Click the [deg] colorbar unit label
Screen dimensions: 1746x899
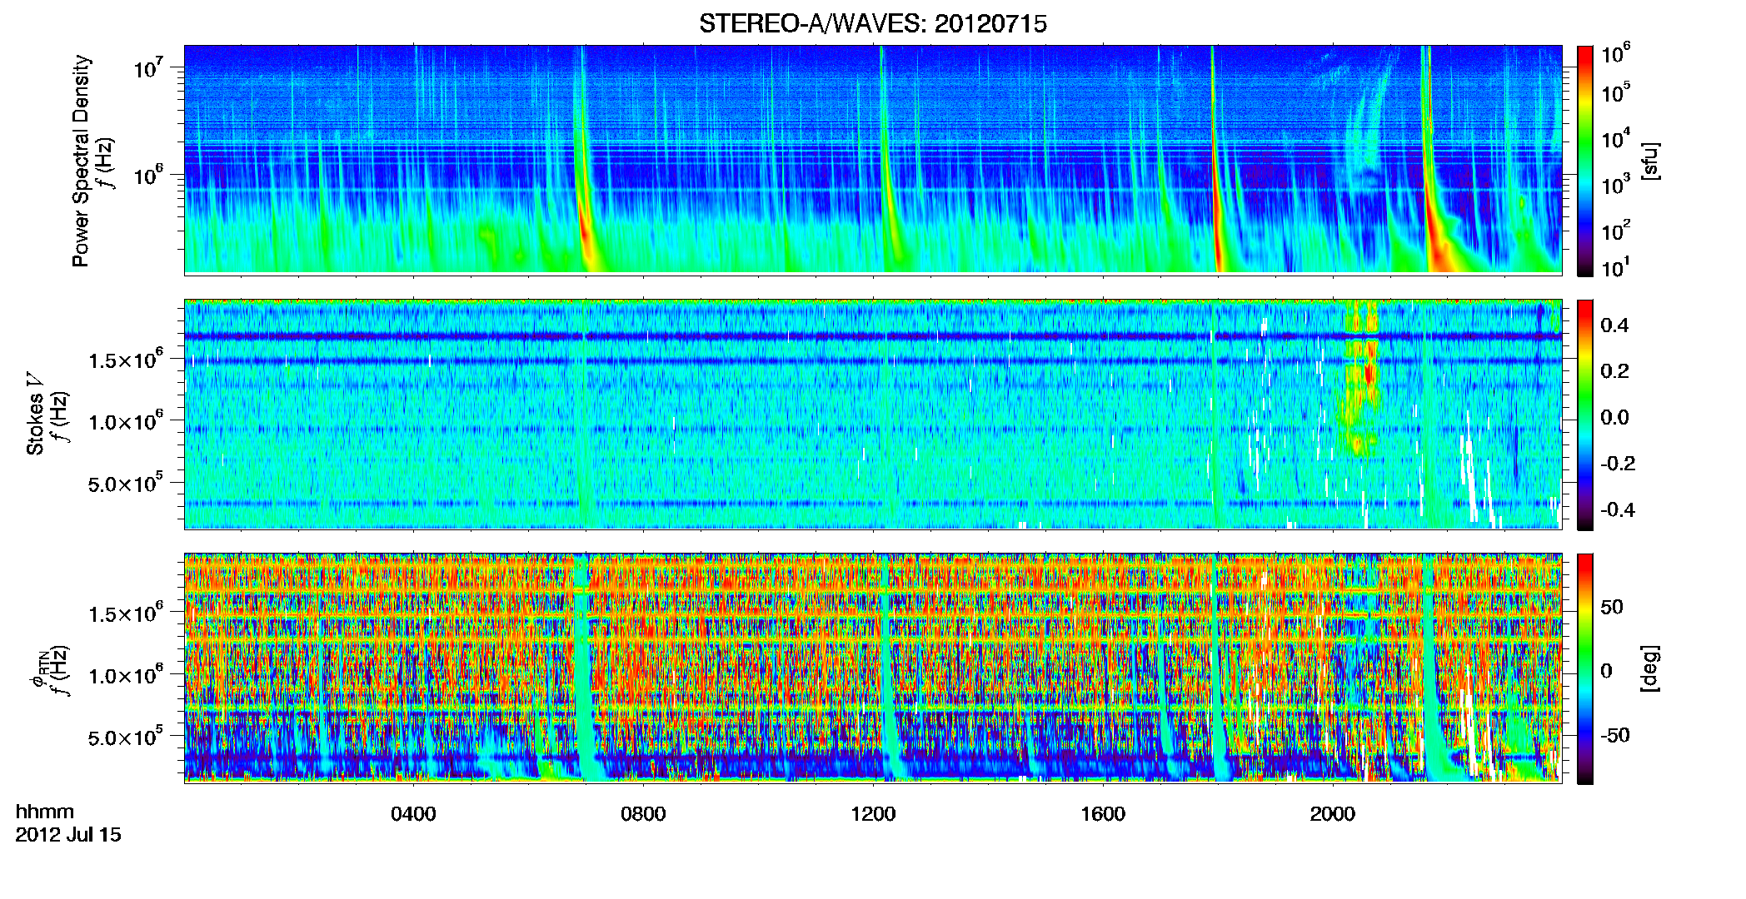pos(1650,668)
